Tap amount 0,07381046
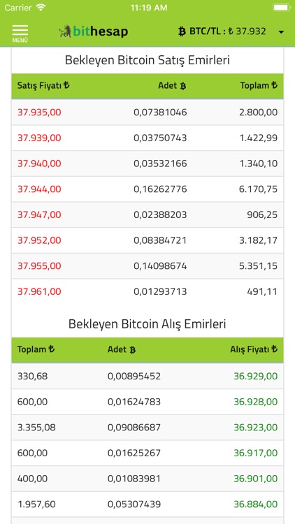The width and height of the screenshot is (295, 524). click(x=160, y=112)
